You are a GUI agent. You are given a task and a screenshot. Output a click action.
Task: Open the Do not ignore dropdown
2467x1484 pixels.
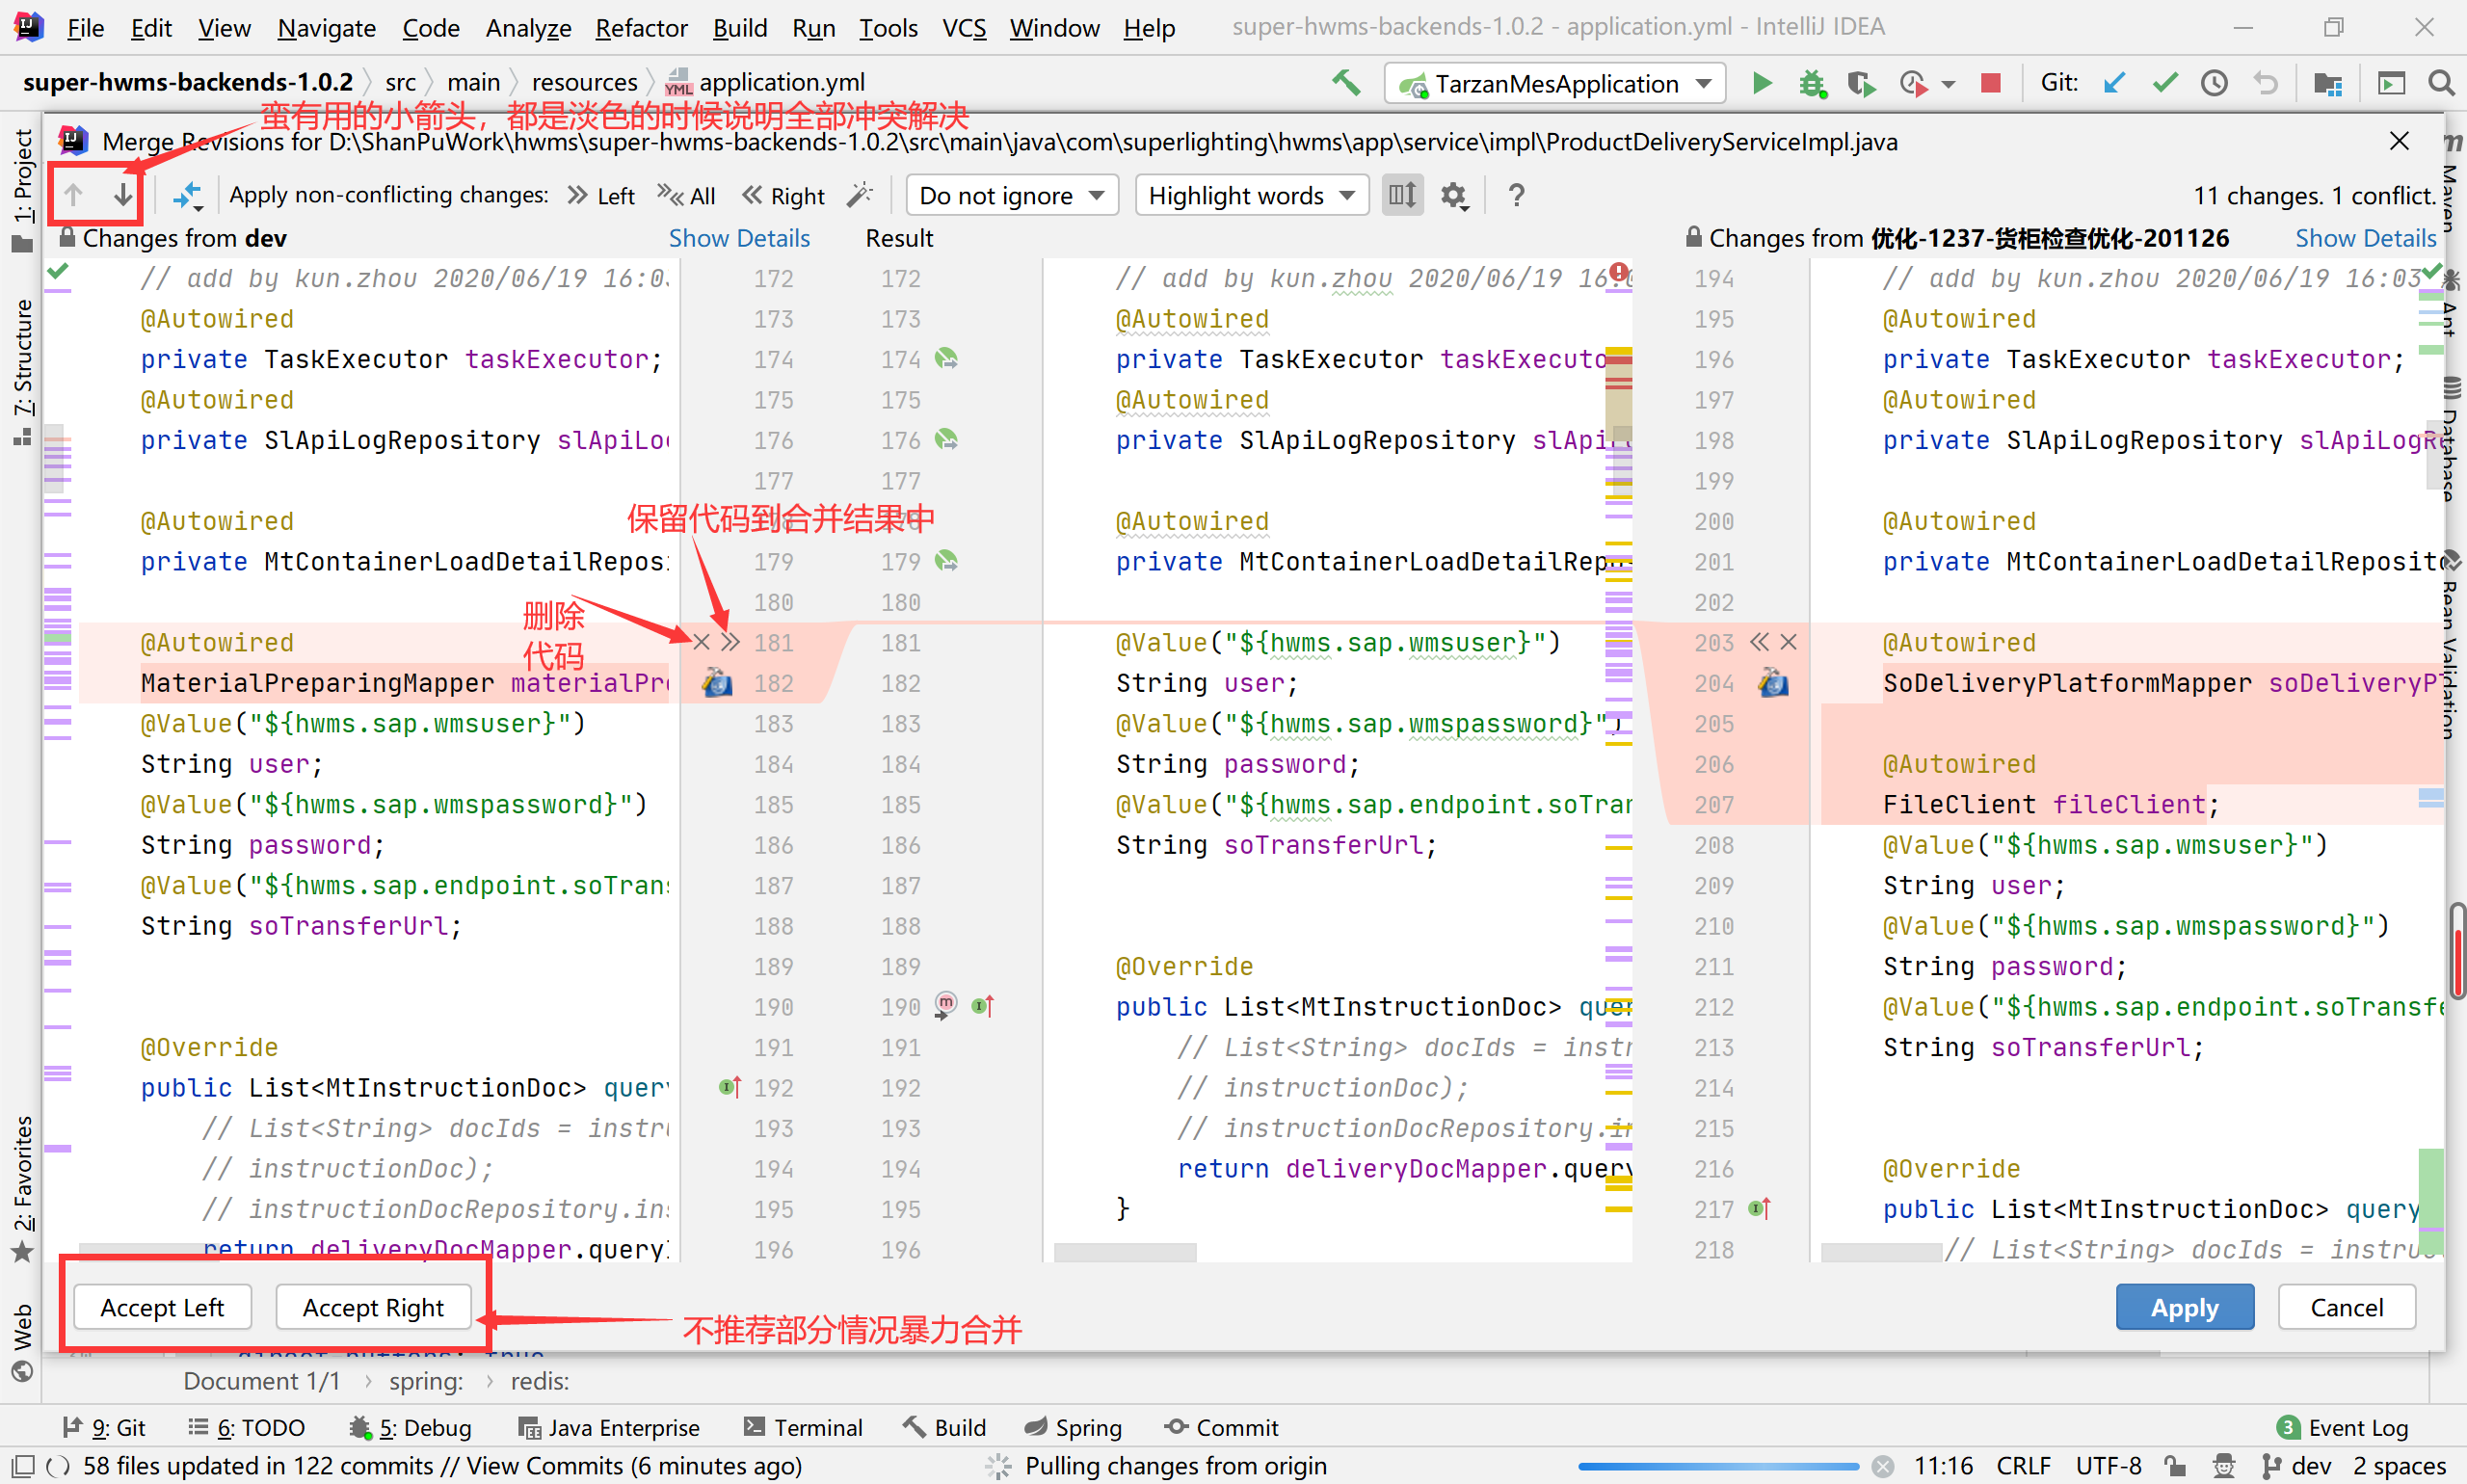pos(1012,195)
